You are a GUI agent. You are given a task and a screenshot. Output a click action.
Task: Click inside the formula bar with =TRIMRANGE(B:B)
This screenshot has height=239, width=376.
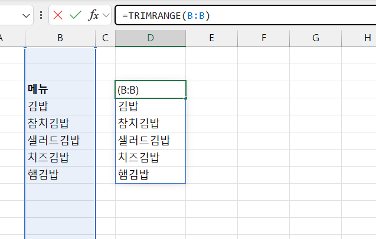pyautogui.click(x=246, y=15)
